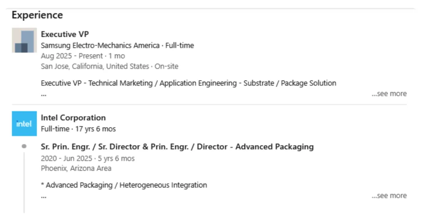
Task: Expand Executive VP description with see more
Action: 389,94
